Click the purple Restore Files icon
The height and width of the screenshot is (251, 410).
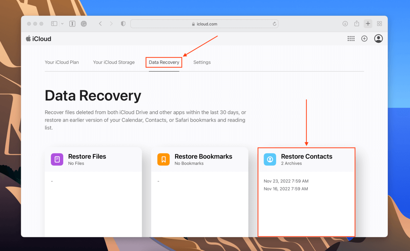57,159
